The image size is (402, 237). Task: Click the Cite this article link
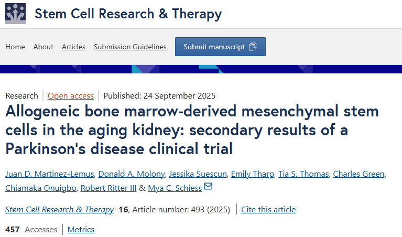(268, 209)
